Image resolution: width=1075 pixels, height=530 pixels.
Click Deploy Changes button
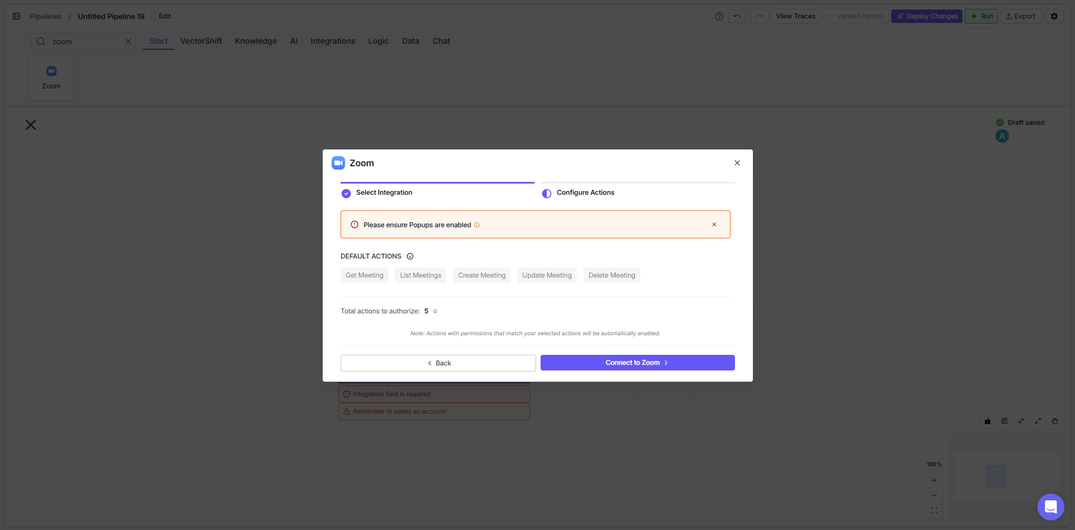[x=927, y=16]
